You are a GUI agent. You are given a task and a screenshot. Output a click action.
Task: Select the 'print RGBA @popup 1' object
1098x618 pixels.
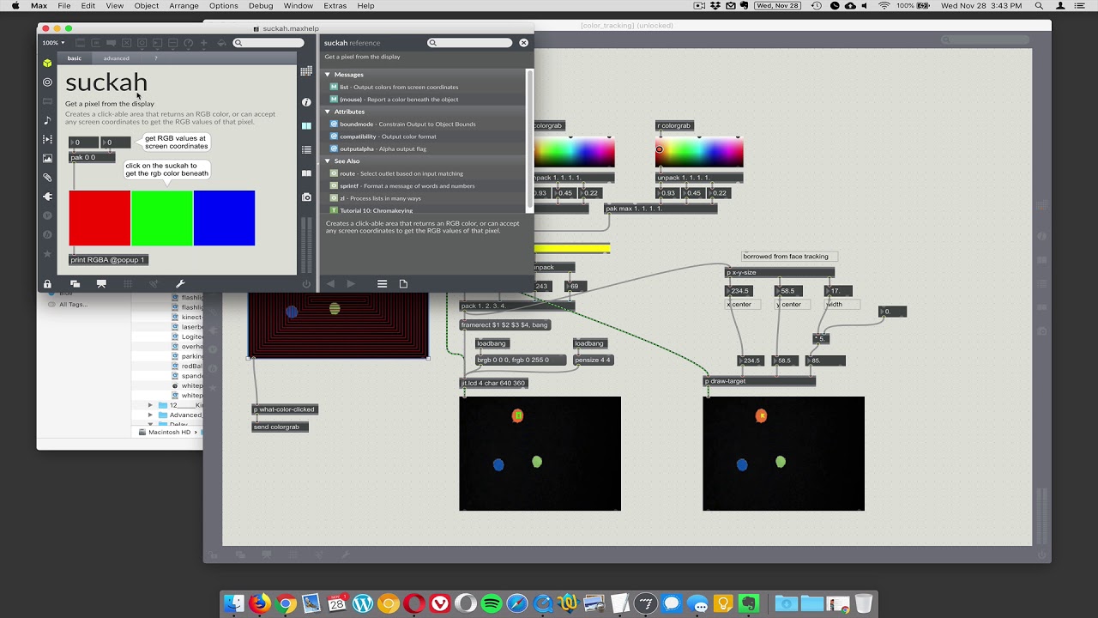[109, 259]
